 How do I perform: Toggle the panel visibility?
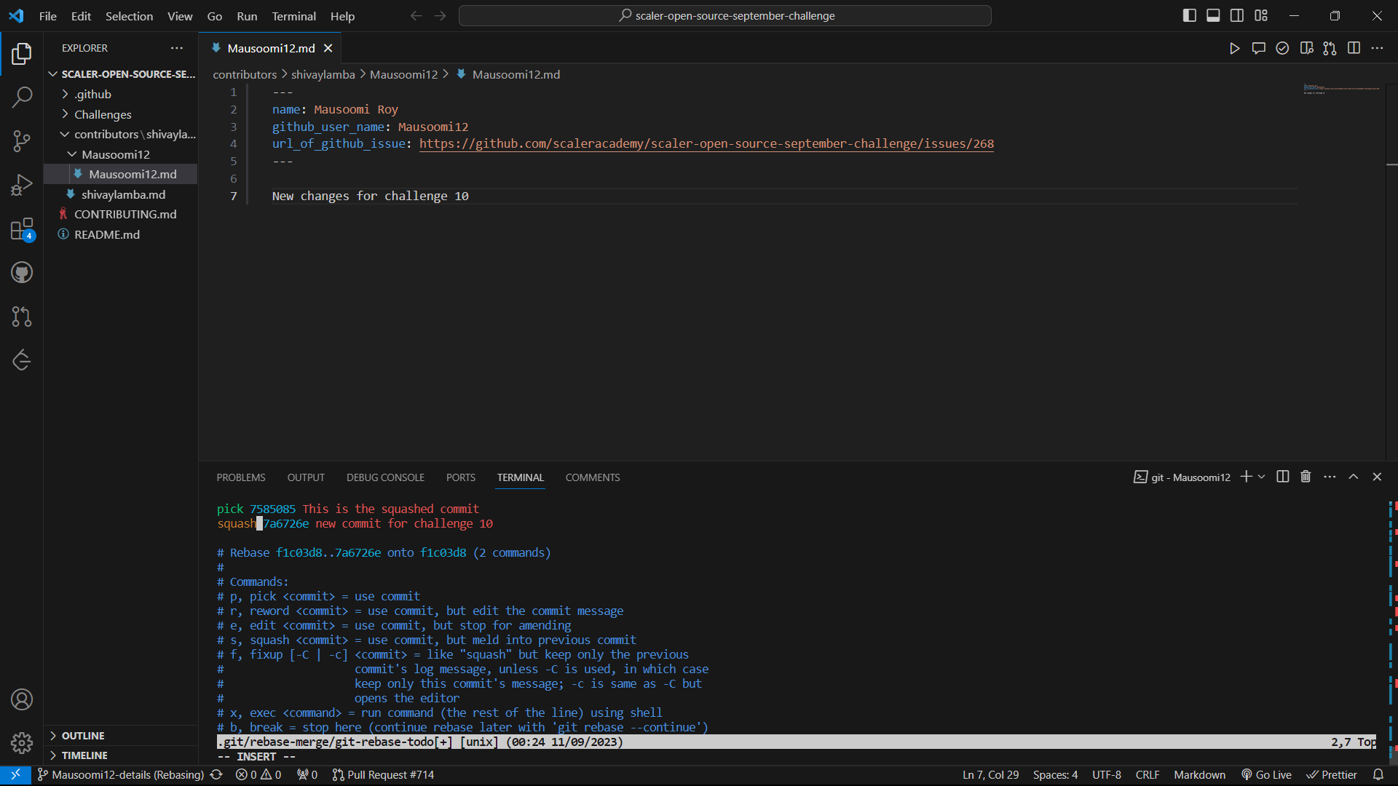1212,15
